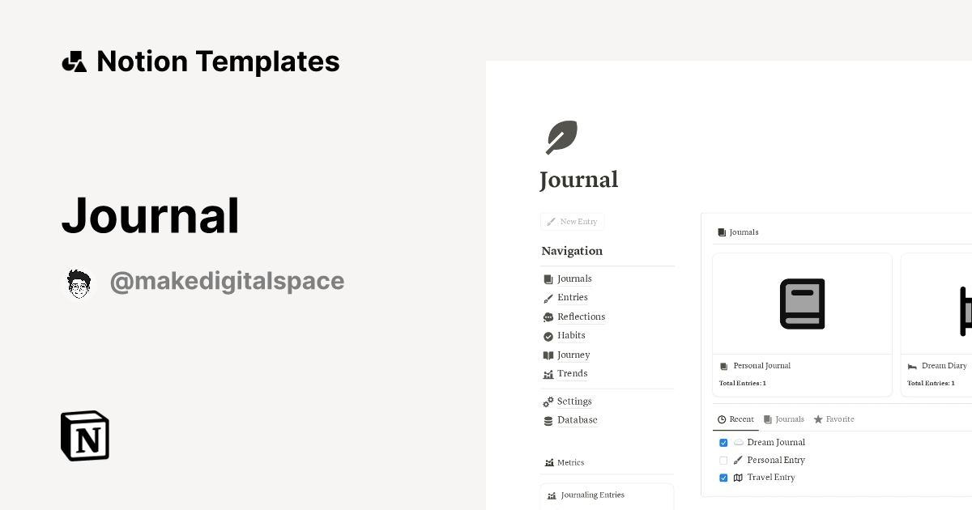Switch to the Journals tab

point(783,419)
